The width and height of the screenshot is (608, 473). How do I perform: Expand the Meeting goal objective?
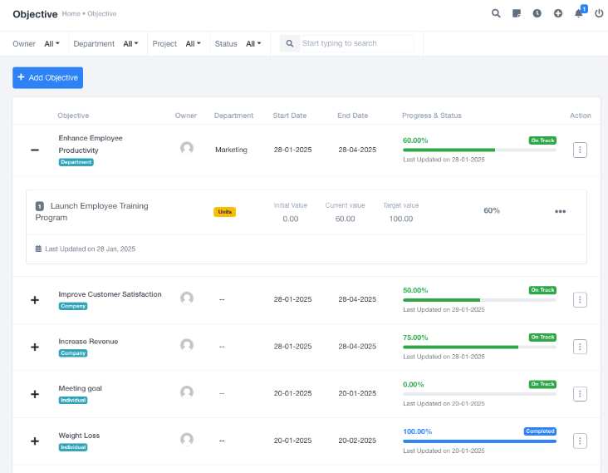tap(35, 393)
